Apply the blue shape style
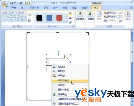 49,18
